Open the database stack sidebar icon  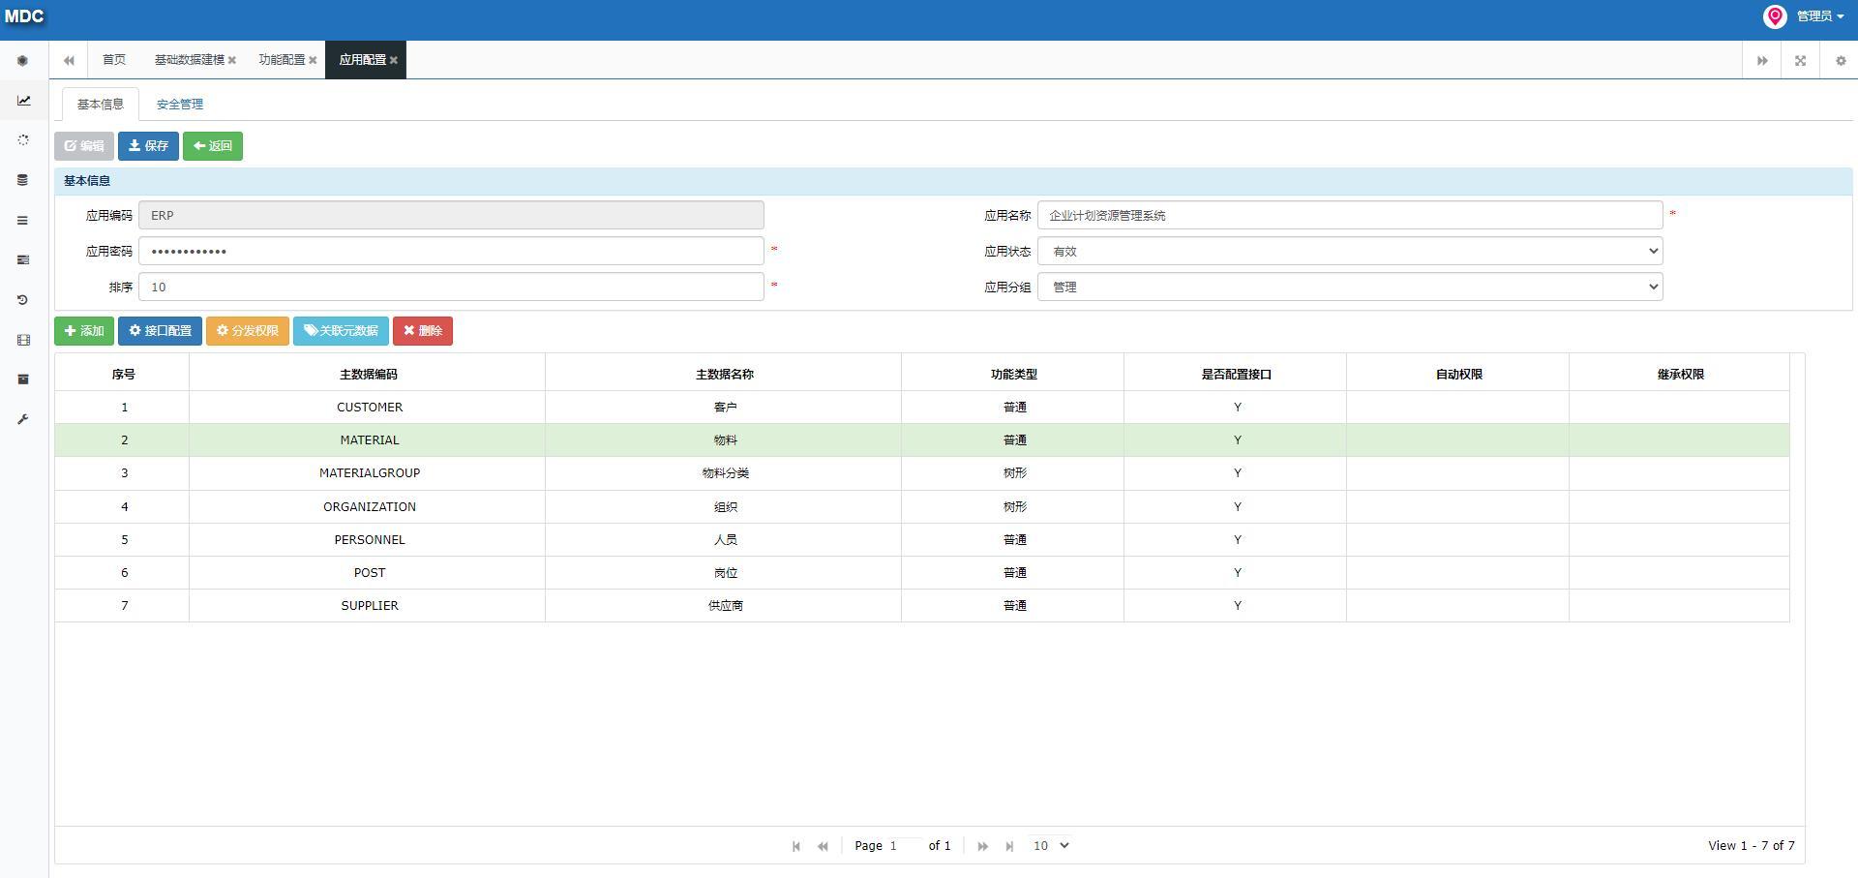[23, 180]
